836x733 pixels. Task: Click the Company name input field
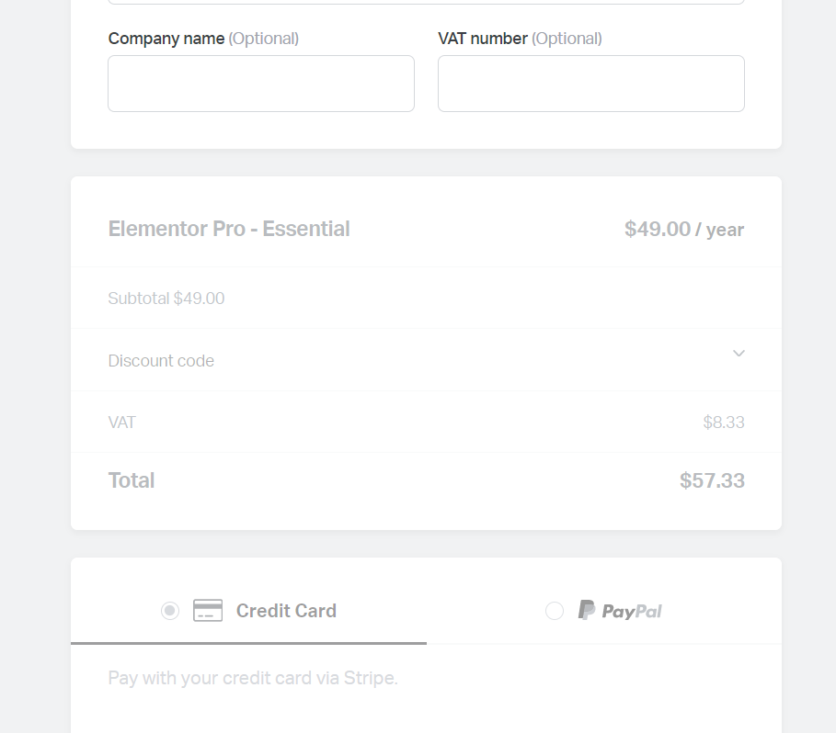[261, 84]
